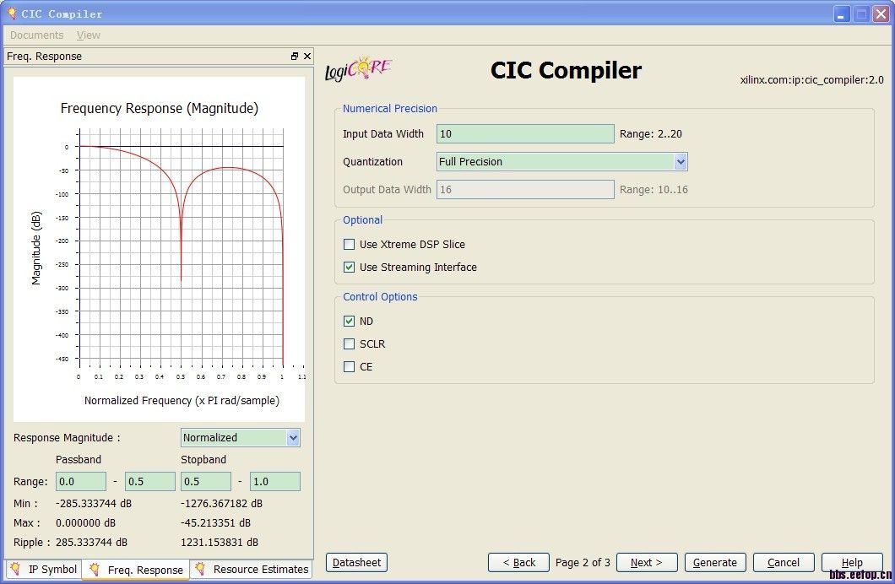Click passband max value 0.000000 dB

click(x=85, y=522)
